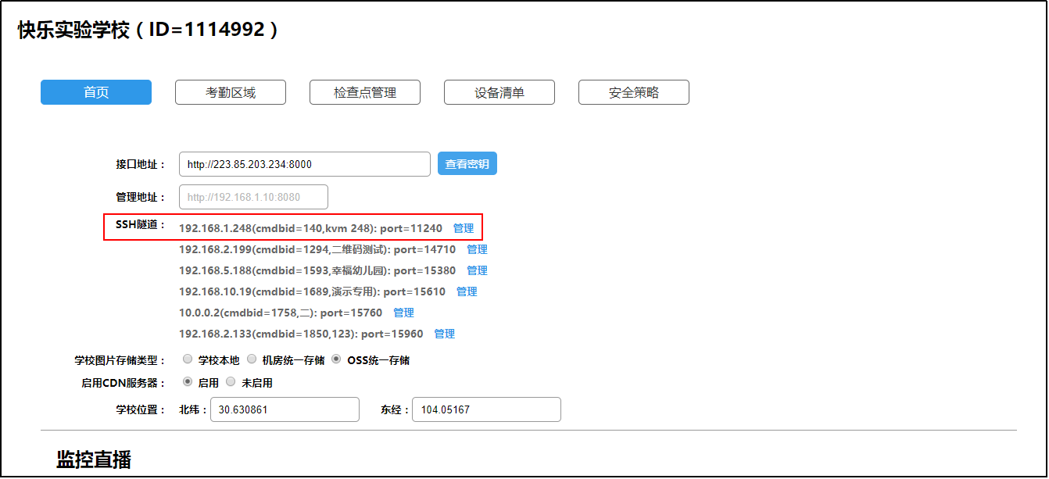Screen dimensions: 1049x479
Task: Select the 机房统一存储 radio button
Action: pos(252,359)
